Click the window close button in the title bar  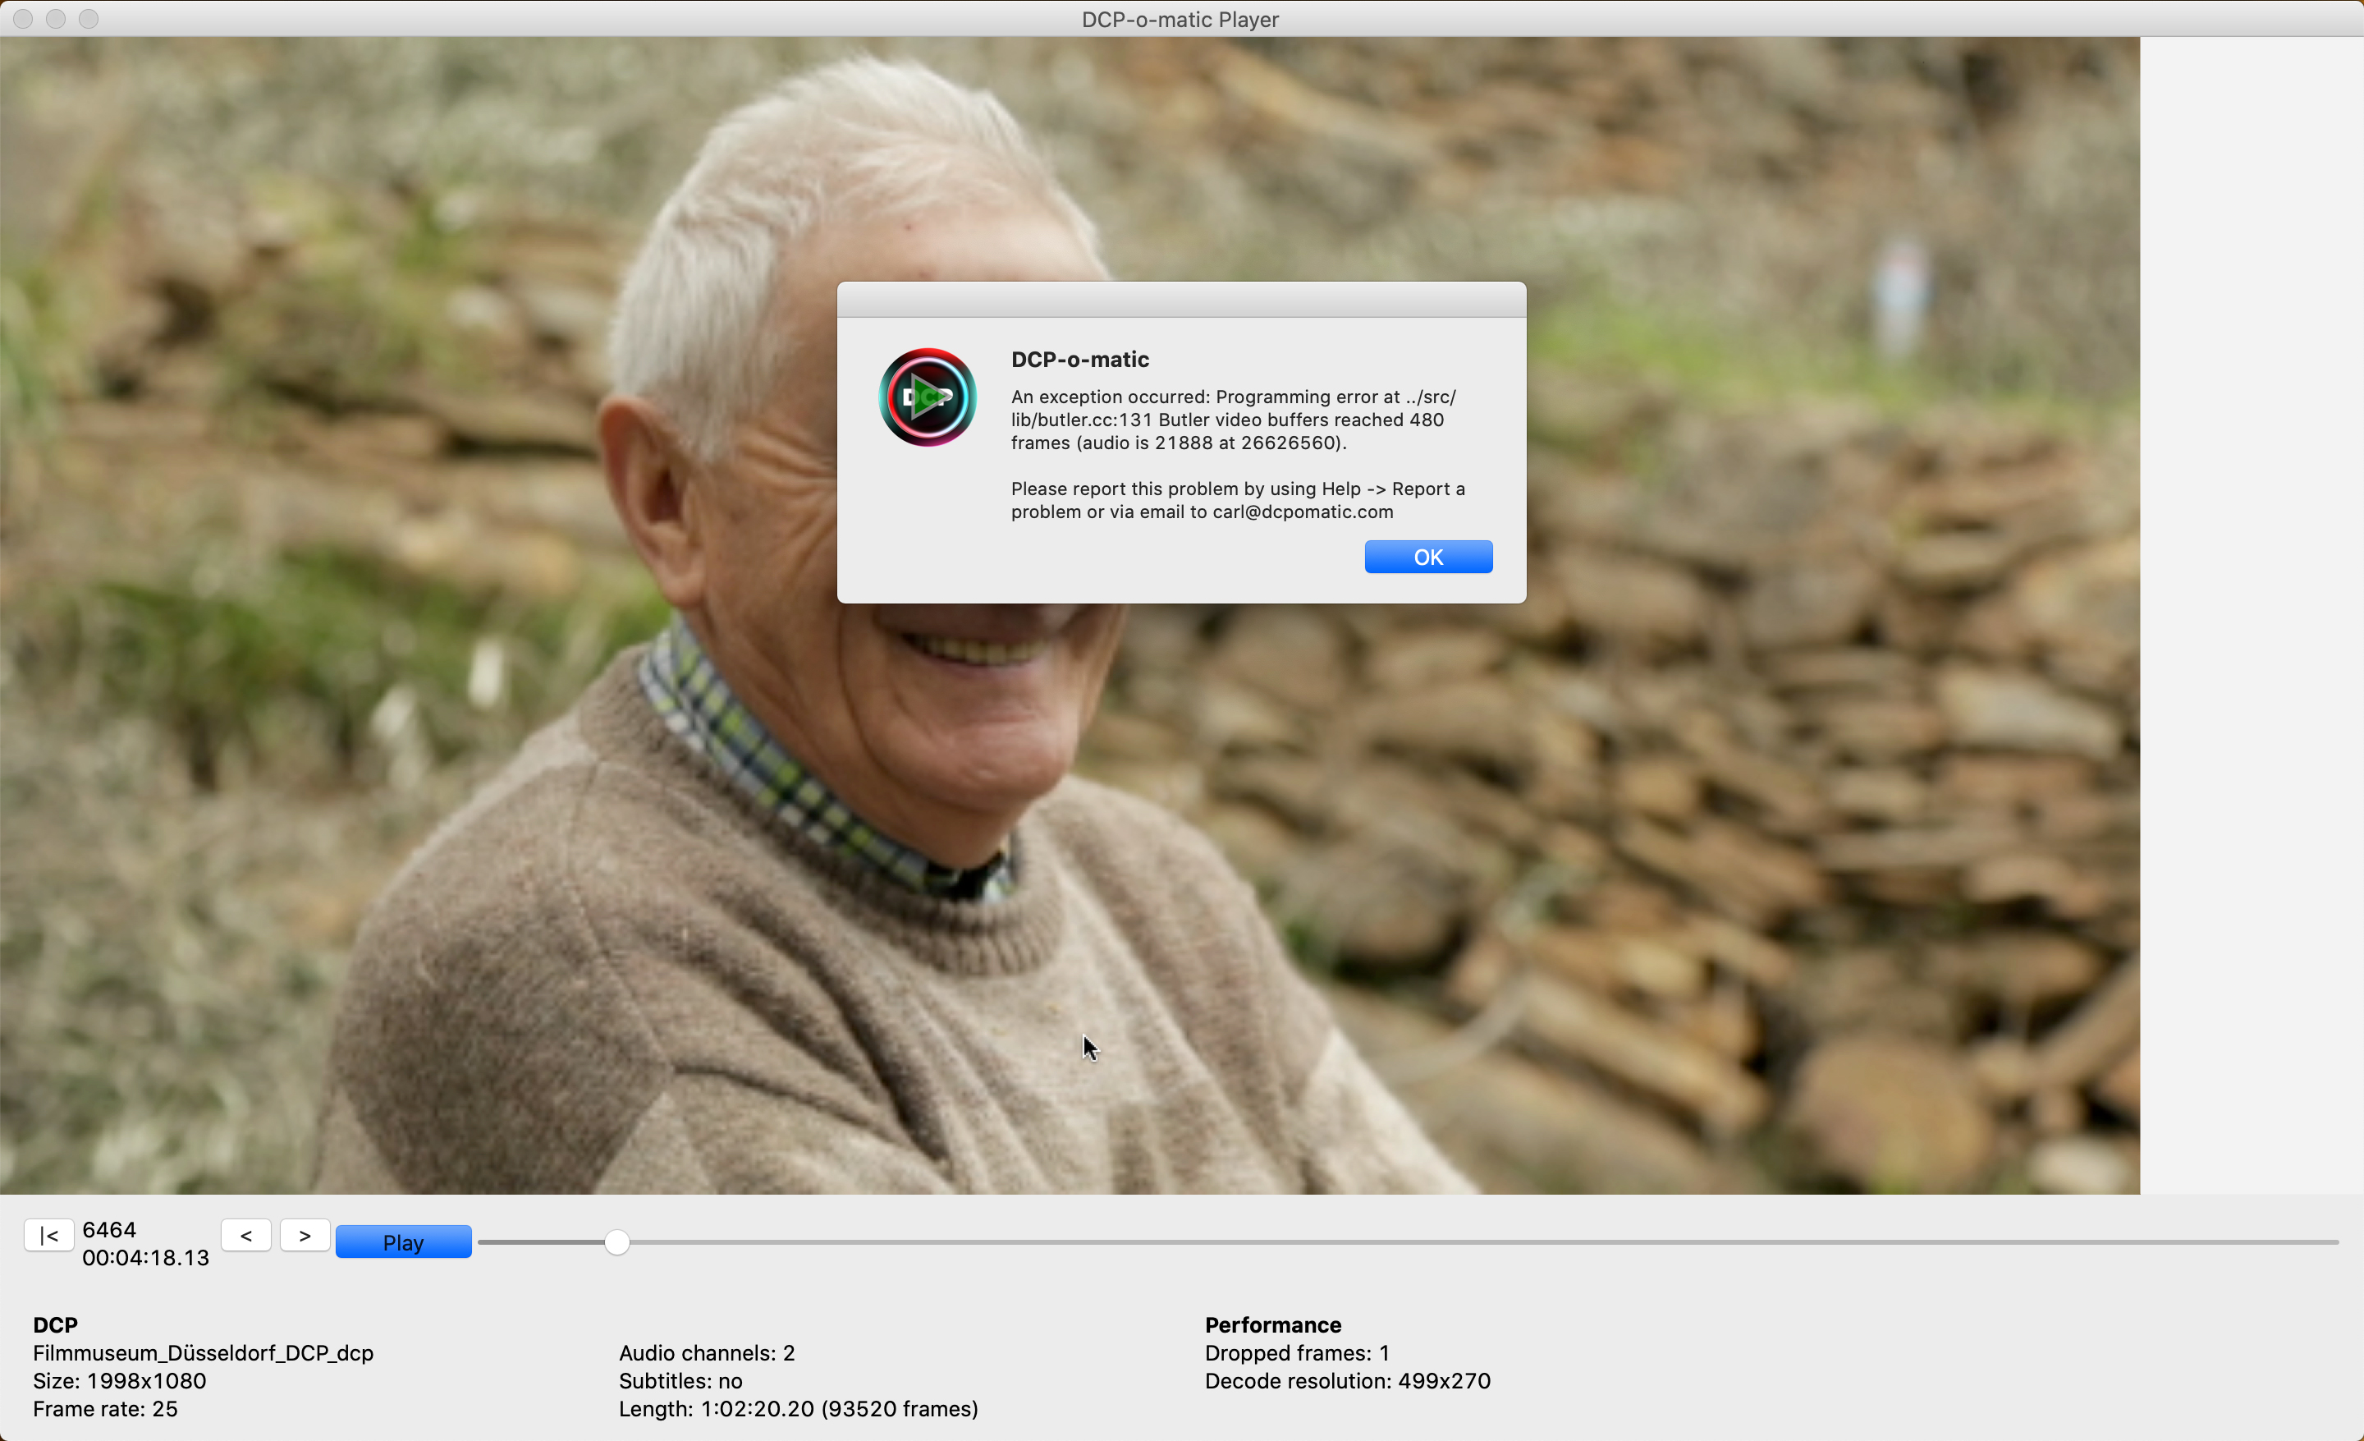click(x=23, y=19)
